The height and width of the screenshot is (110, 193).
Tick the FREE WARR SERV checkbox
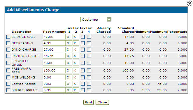click(x=8, y=70)
